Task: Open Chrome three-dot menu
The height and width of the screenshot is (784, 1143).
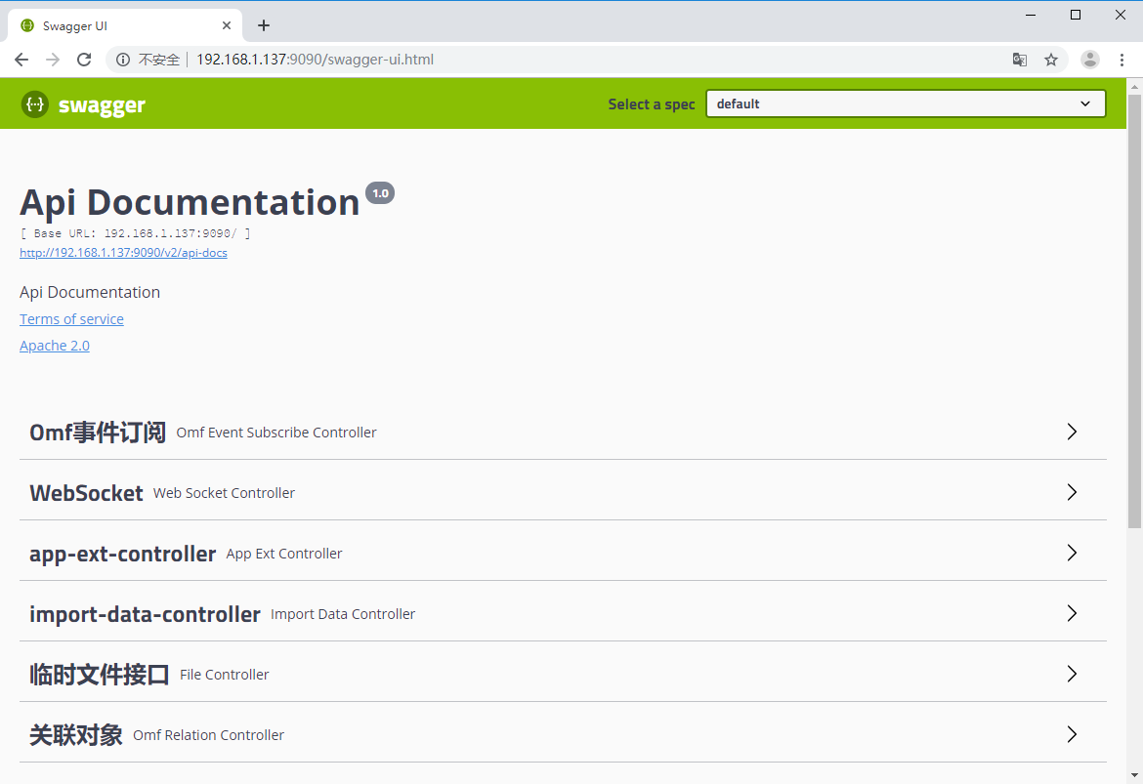Action: (x=1122, y=60)
